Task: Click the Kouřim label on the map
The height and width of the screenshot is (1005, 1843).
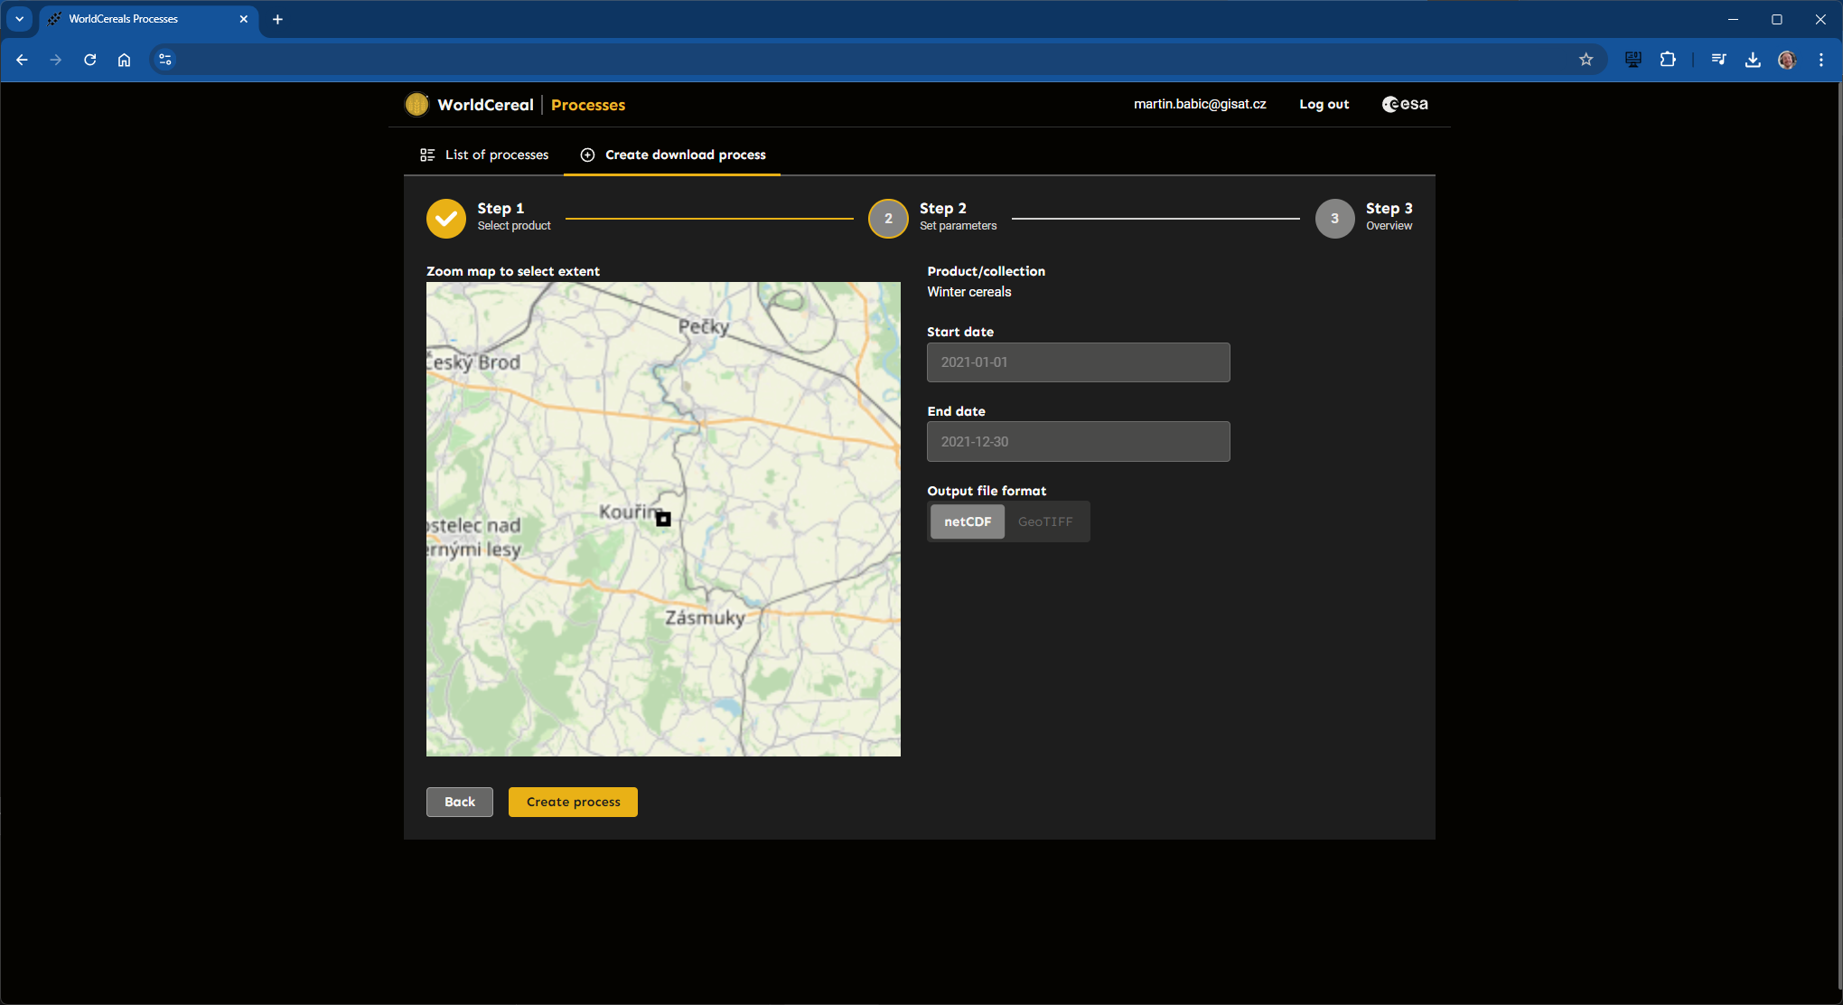Action: tap(630, 512)
